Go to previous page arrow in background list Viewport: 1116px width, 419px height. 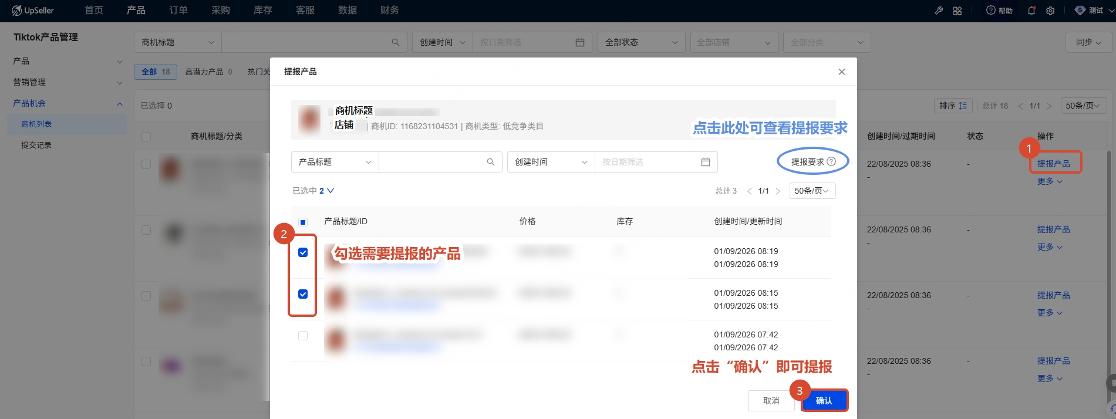tap(1021, 106)
